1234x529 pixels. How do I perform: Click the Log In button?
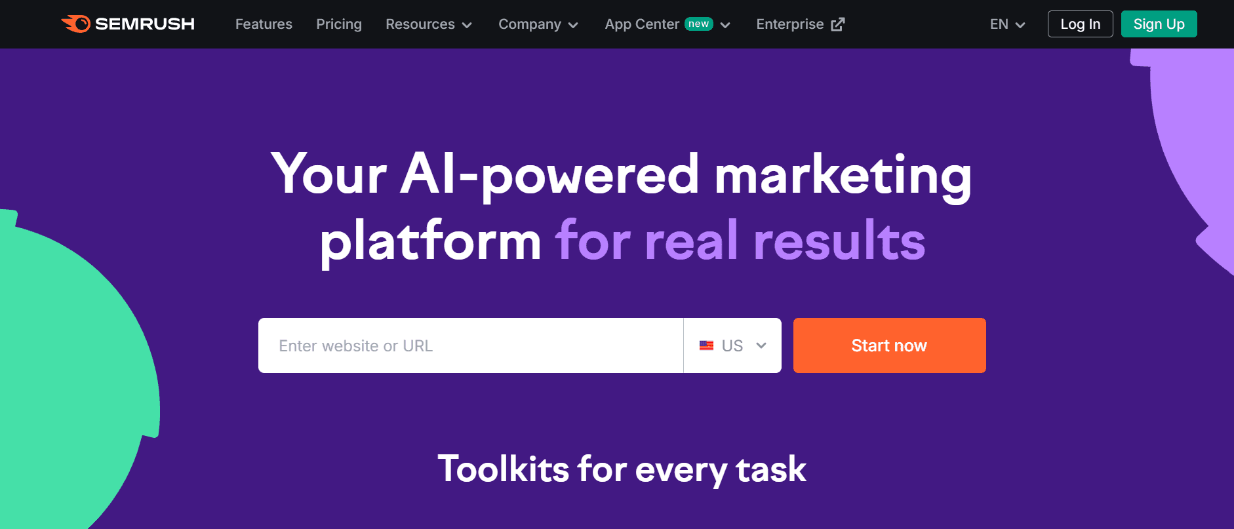1080,24
